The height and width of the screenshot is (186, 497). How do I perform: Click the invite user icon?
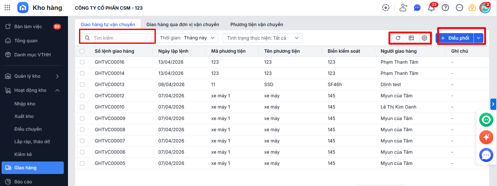point(403,8)
